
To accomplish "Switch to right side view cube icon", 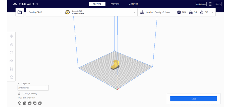I will 40,103.
